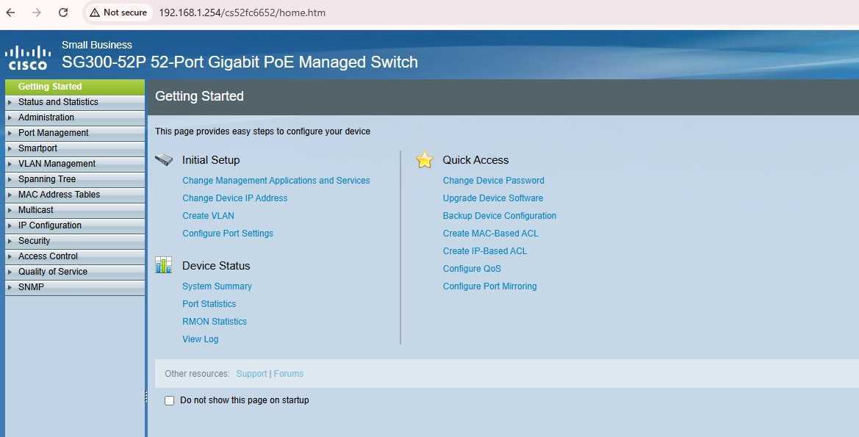Expand Status and Statistics arrow

pos(10,102)
